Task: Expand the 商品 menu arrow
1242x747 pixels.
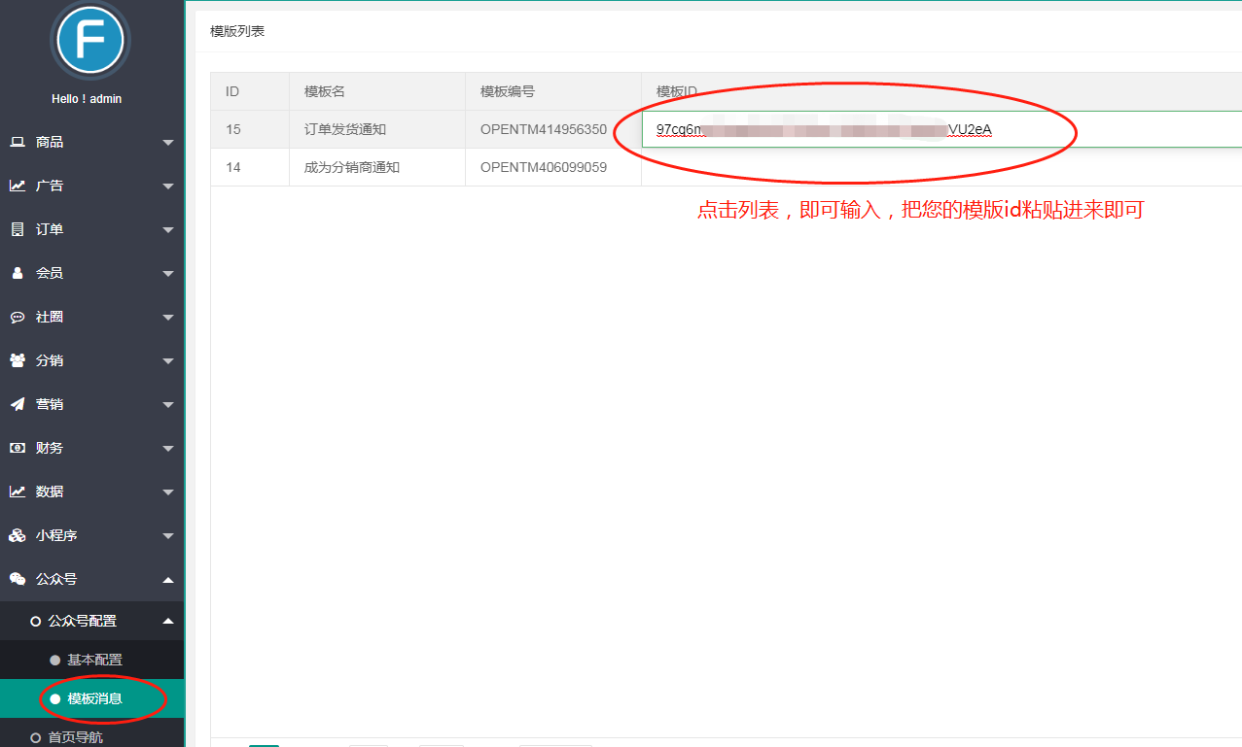Action: point(167,143)
